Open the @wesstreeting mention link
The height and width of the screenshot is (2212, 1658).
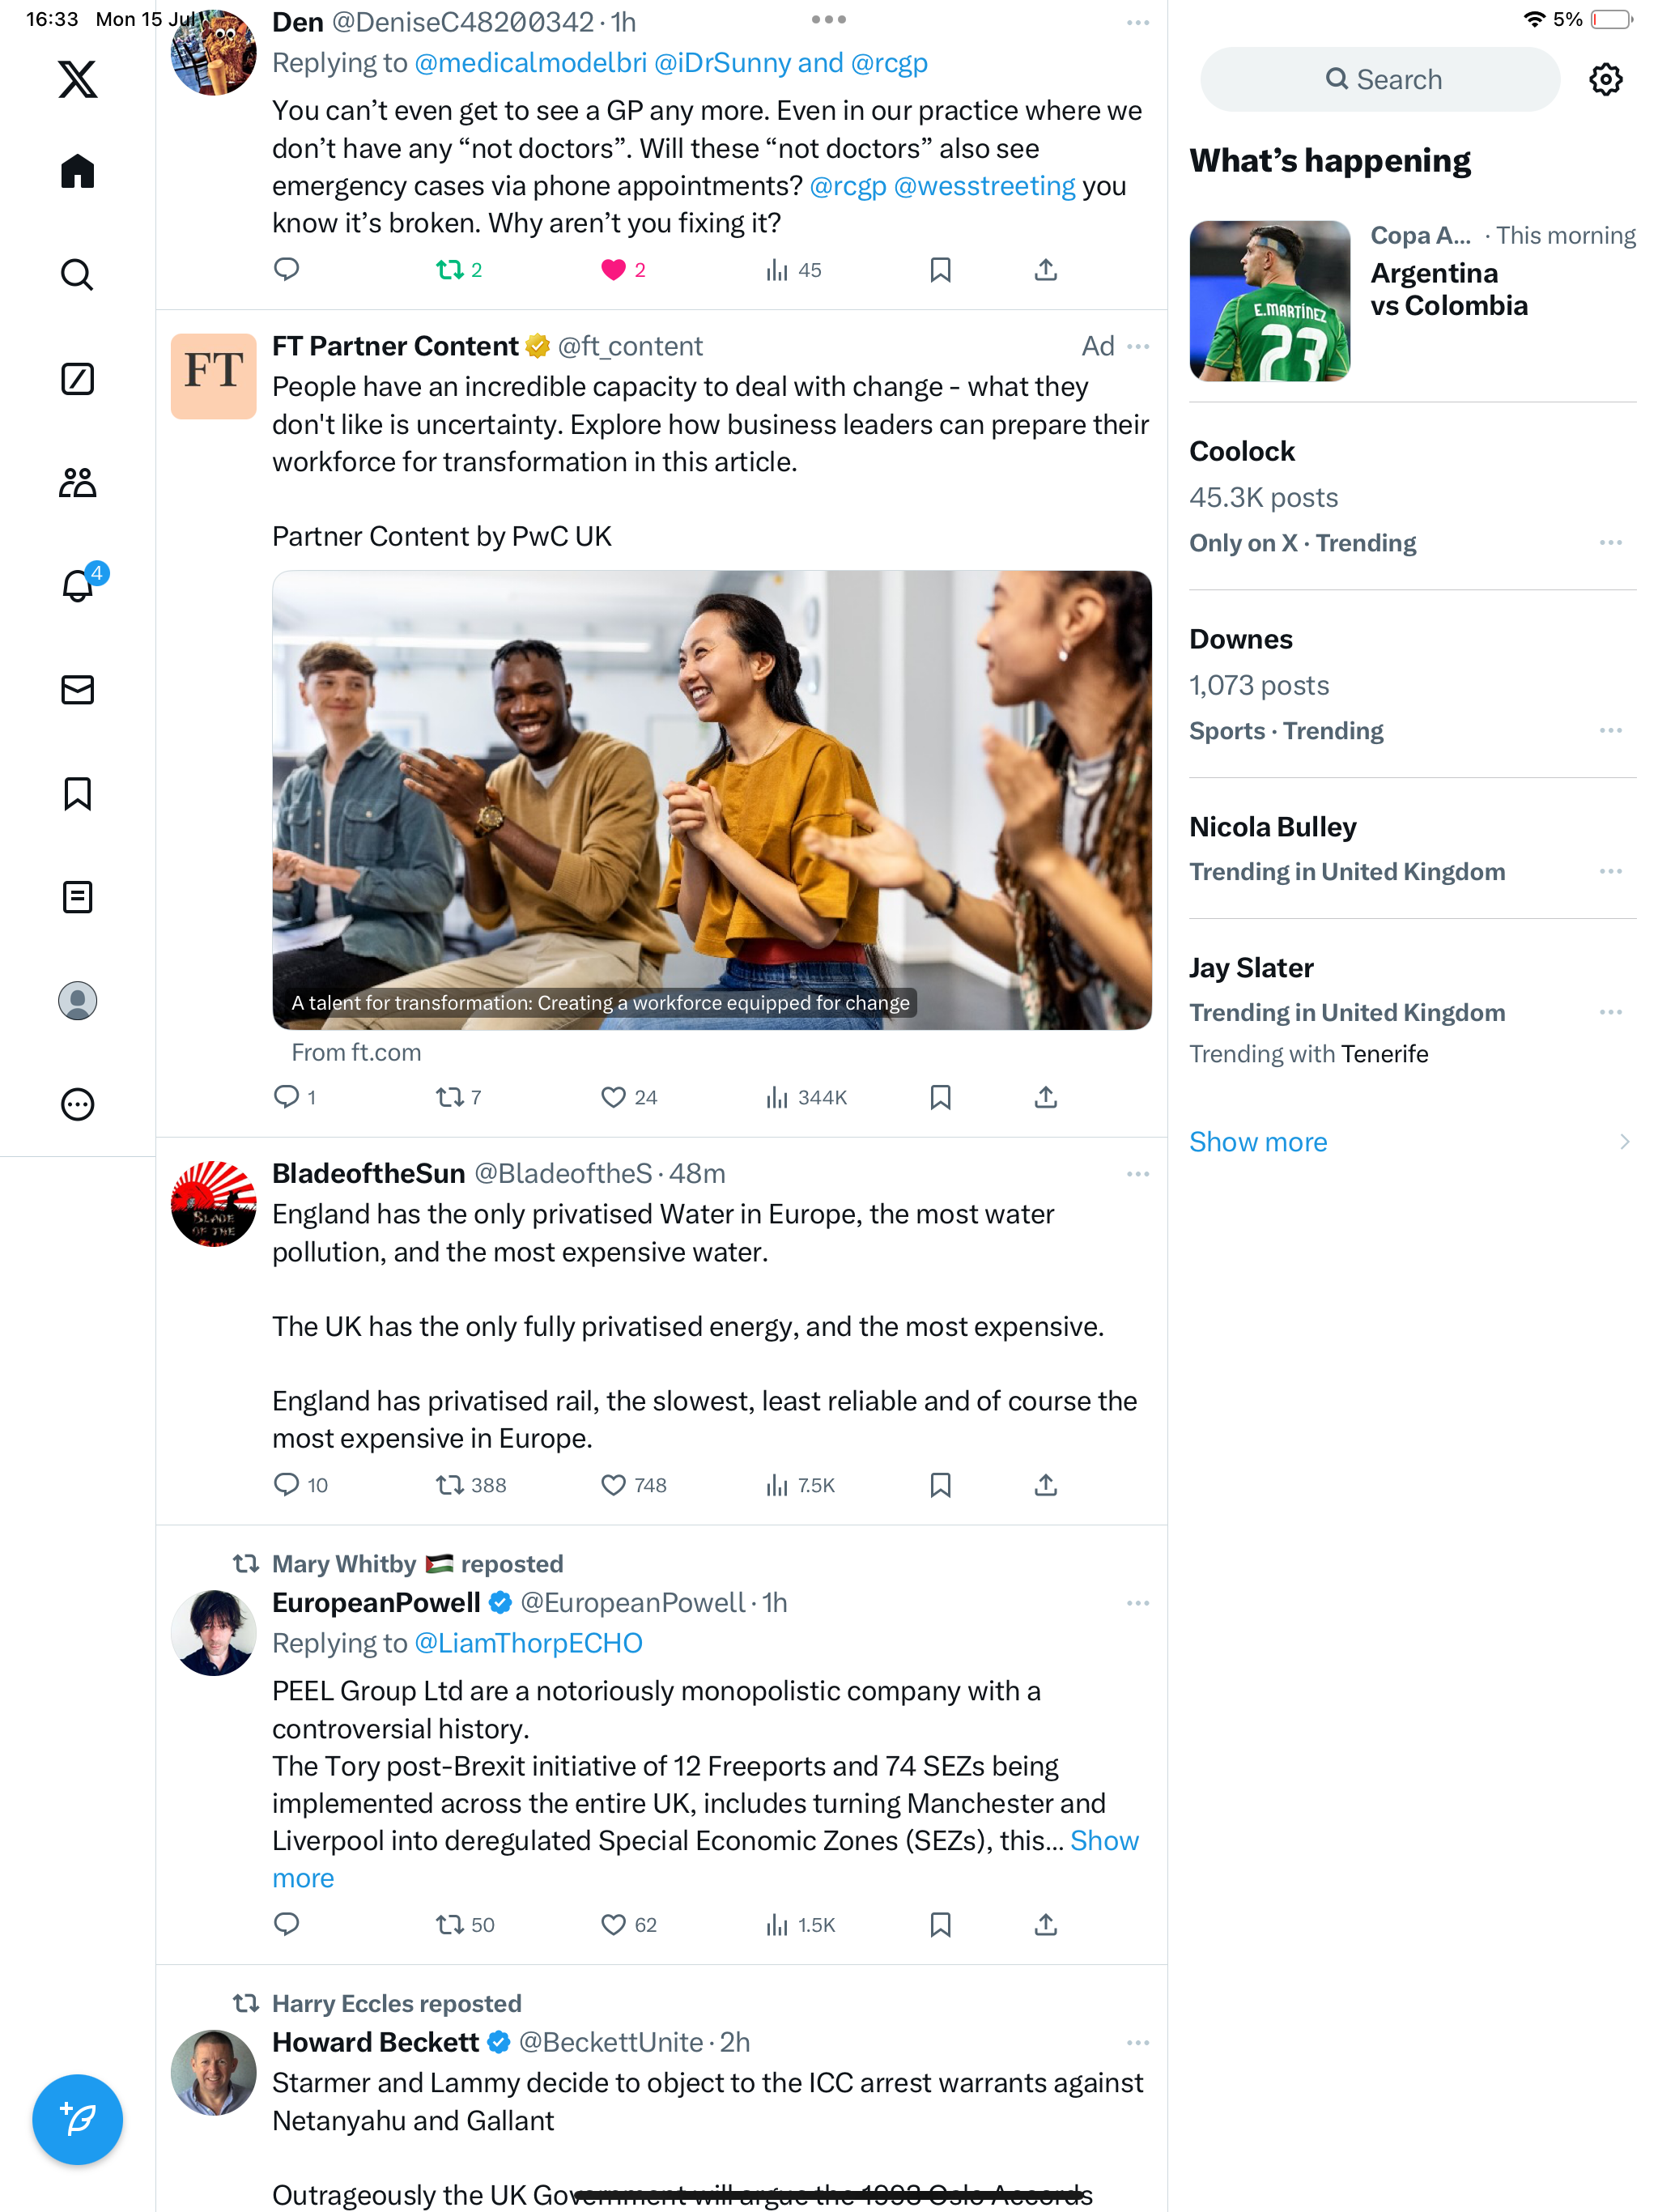(984, 186)
